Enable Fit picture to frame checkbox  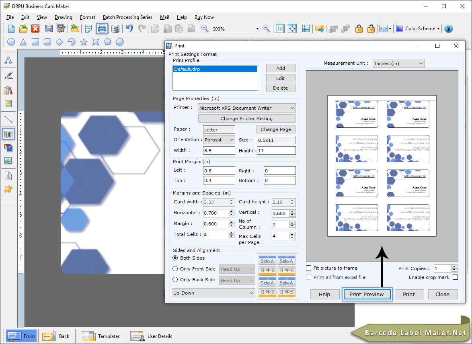click(x=308, y=268)
